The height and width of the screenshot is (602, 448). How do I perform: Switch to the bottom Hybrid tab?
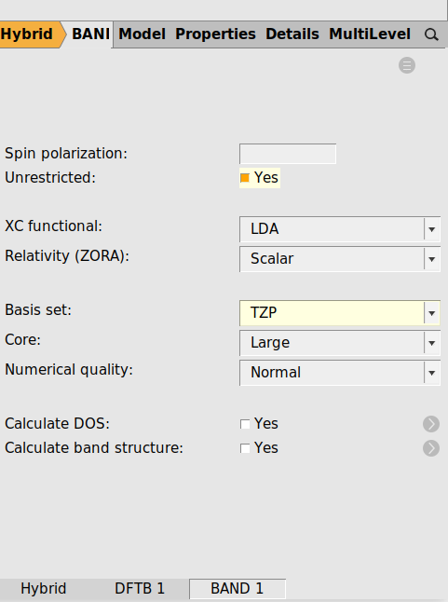[44, 589]
